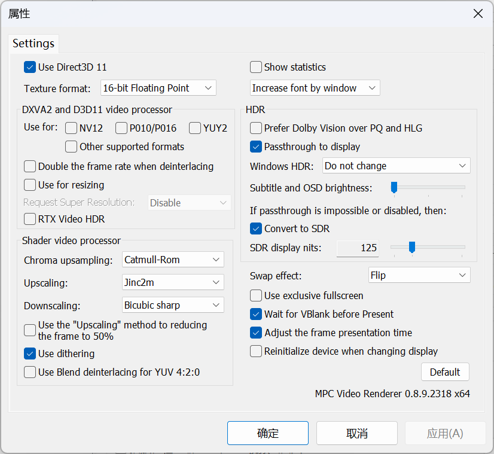
Task: Click the SDR display nits value field
Action: click(x=359, y=248)
